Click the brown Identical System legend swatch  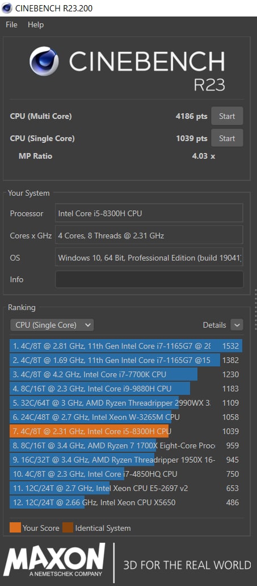point(68,528)
